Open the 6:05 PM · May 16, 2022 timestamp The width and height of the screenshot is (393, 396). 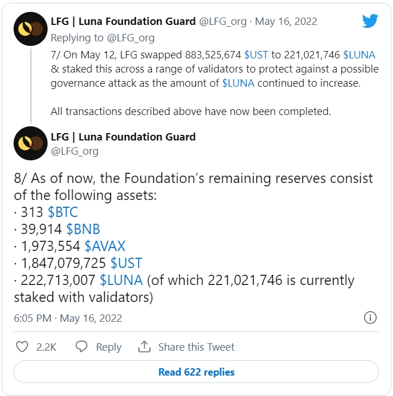(x=68, y=318)
